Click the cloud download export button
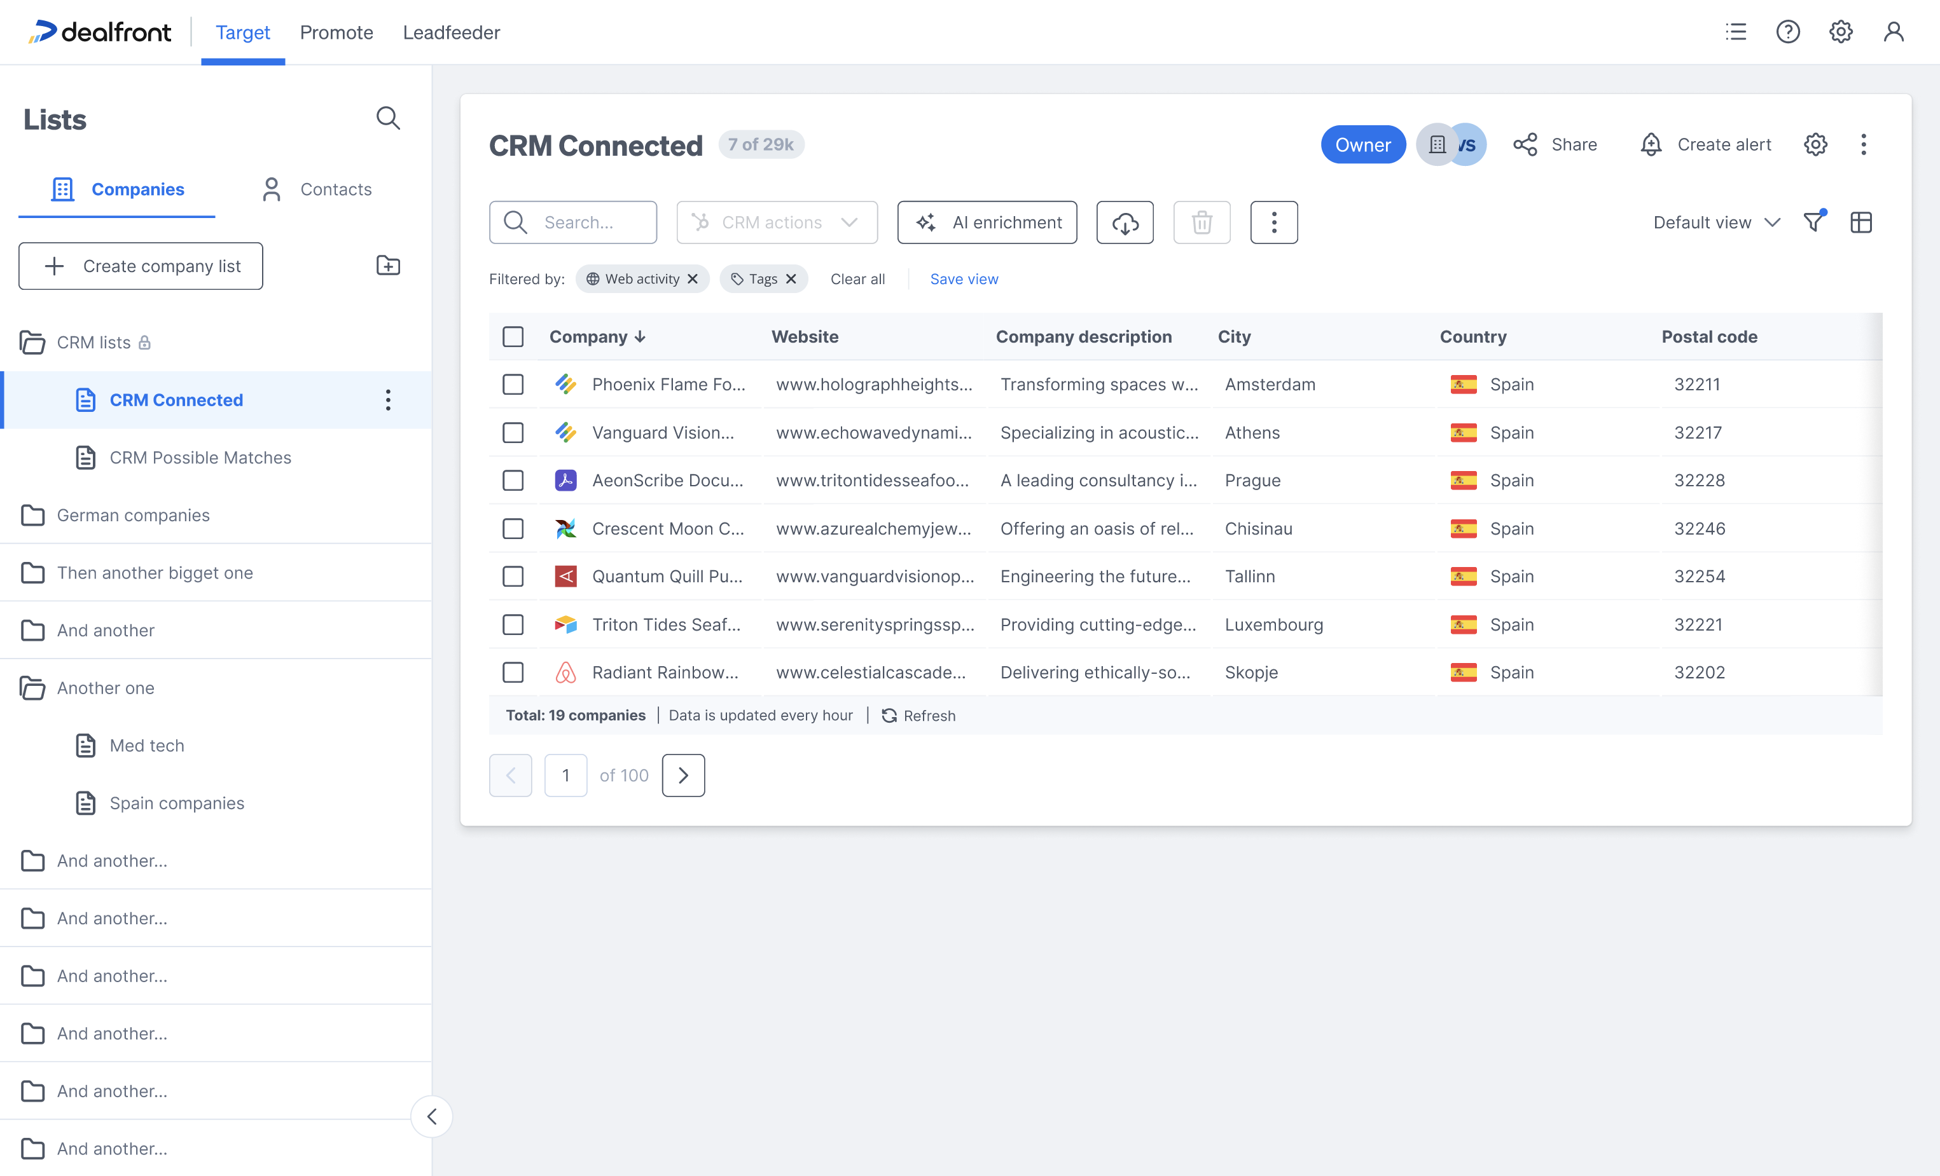The height and width of the screenshot is (1176, 1940). pyautogui.click(x=1125, y=222)
